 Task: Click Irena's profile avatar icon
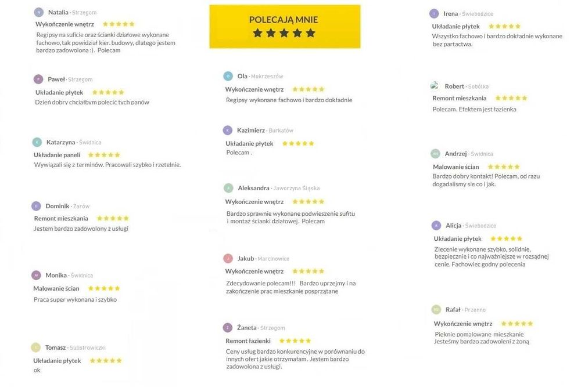434,13
